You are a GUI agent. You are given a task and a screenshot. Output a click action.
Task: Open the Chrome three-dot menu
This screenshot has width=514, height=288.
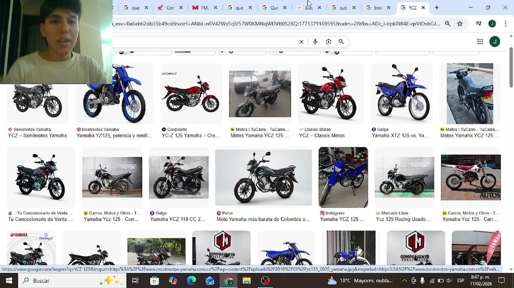(x=506, y=24)
